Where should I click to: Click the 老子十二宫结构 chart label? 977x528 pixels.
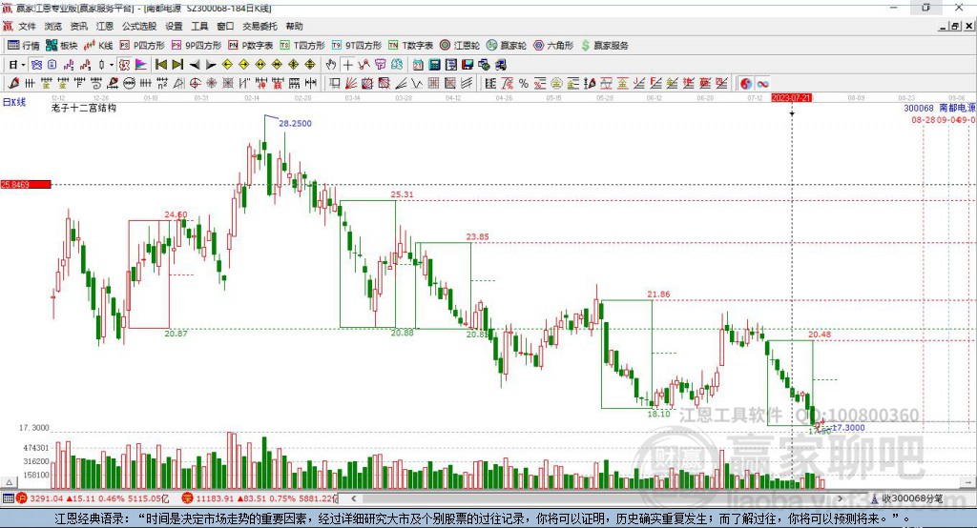(x=84, y=108)
